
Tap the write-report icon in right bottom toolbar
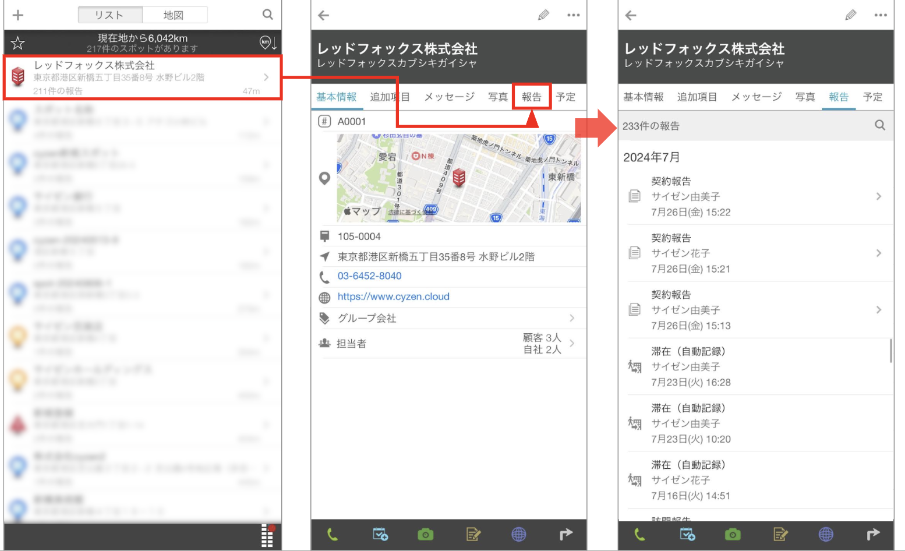pos(780,534)
